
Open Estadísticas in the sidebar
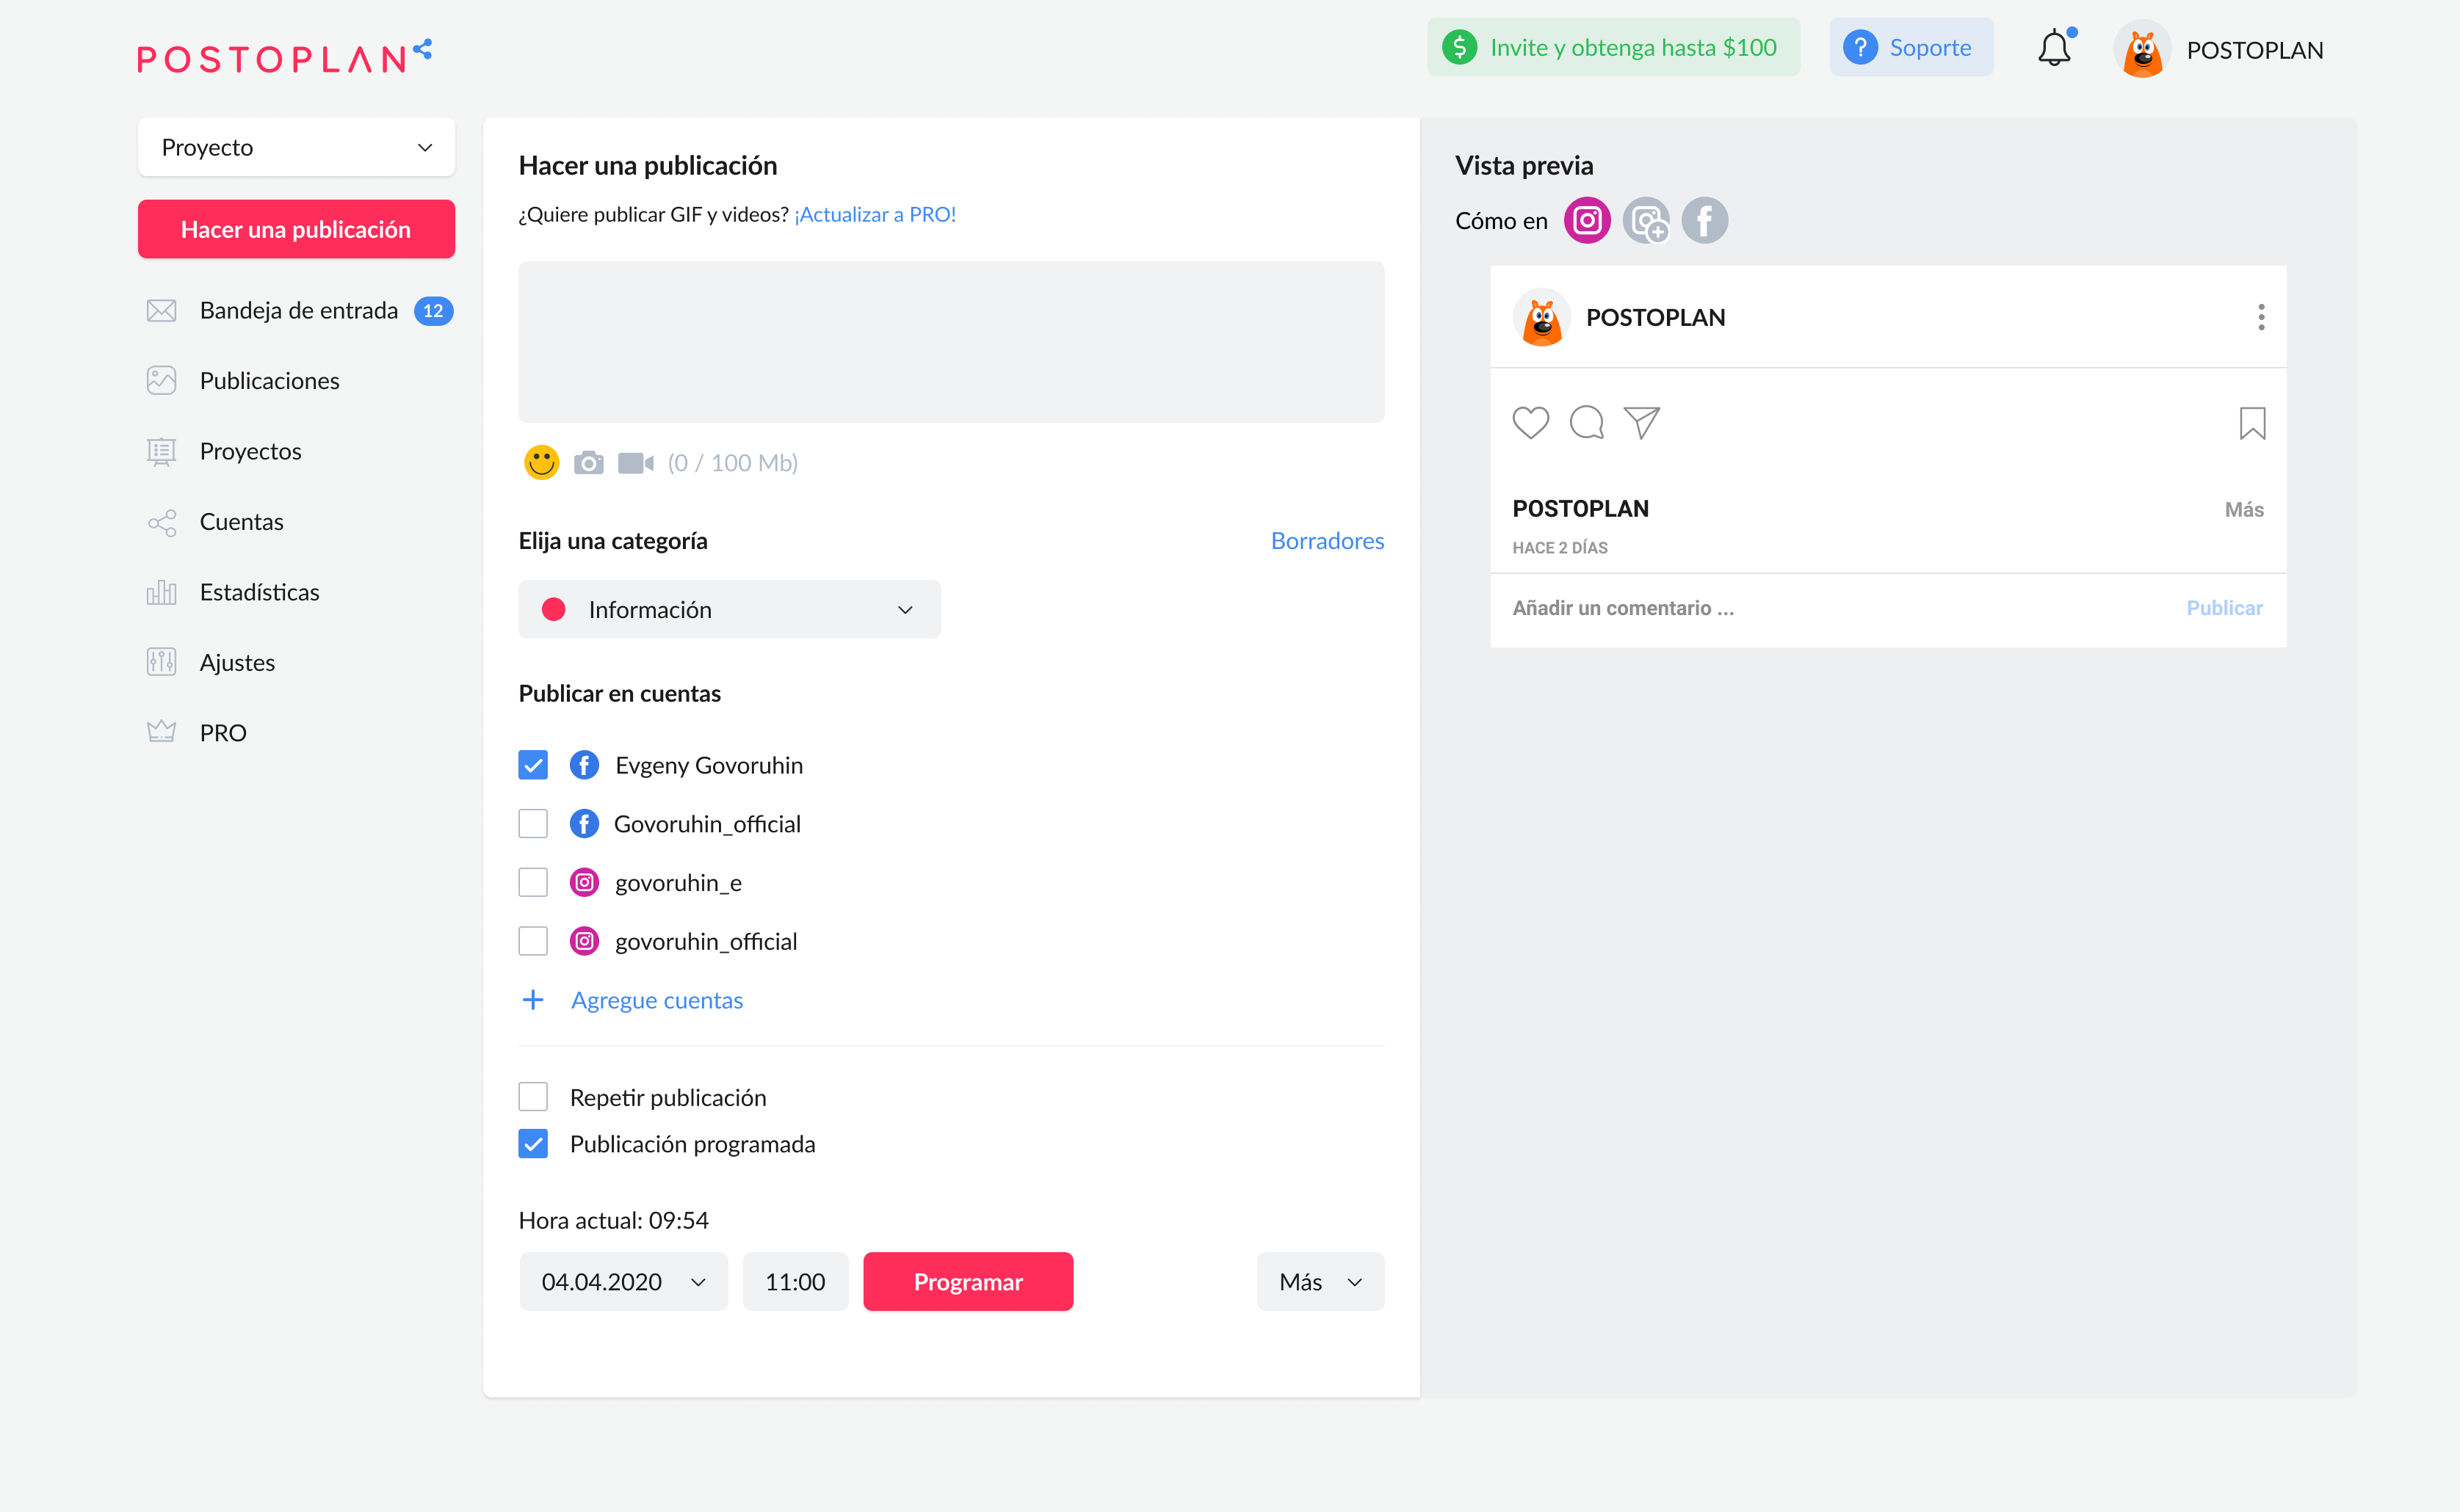click(x=259, y=592)
